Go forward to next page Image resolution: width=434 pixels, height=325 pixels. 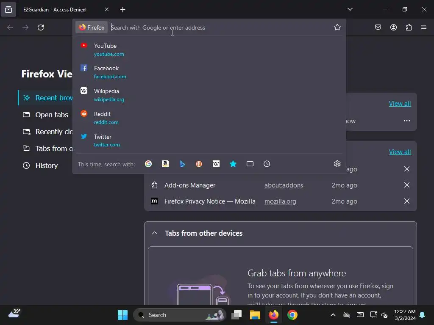[25, 28]
